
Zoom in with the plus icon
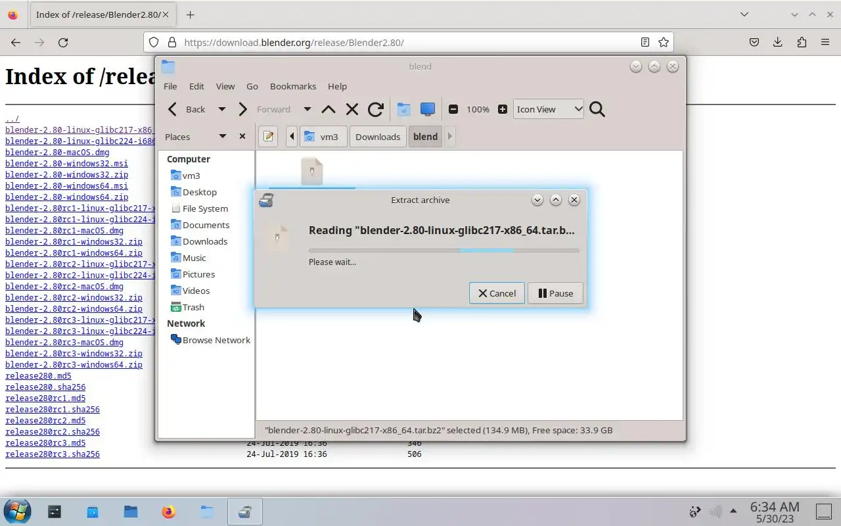[x=503, y=109]
